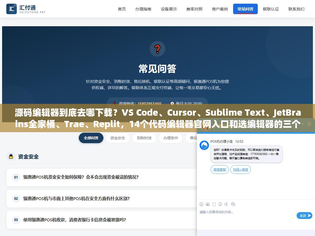Toggle the chat sound speaker icon

click(x=227, y=204)
